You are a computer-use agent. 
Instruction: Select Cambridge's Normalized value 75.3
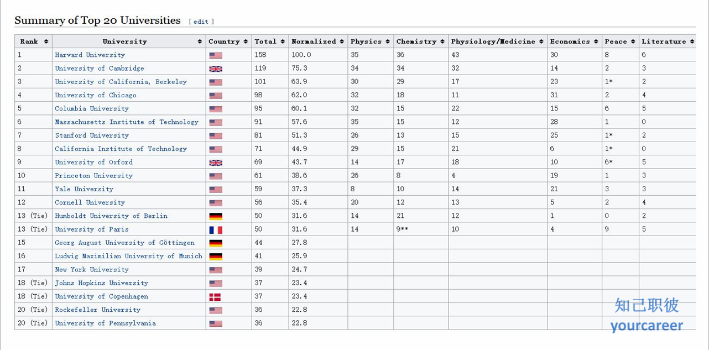click(x=299, y=68)
